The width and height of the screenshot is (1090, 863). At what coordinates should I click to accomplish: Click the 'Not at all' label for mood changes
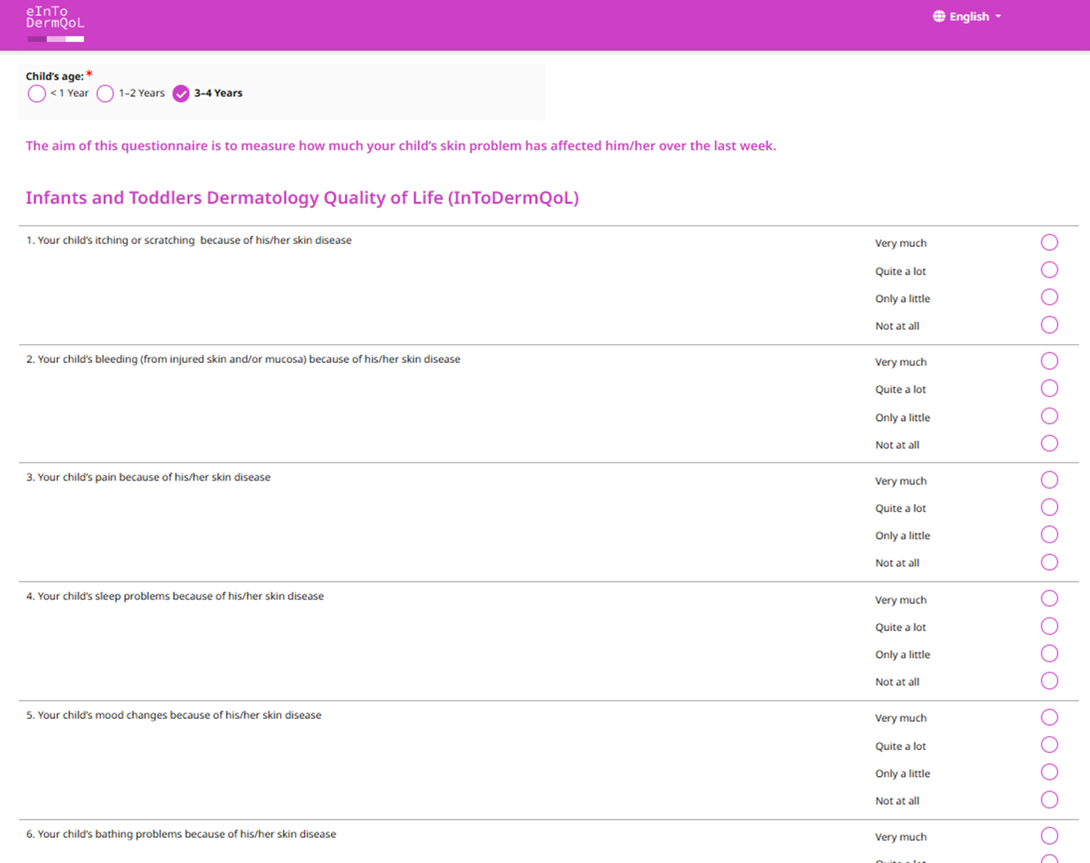[897, 801]
